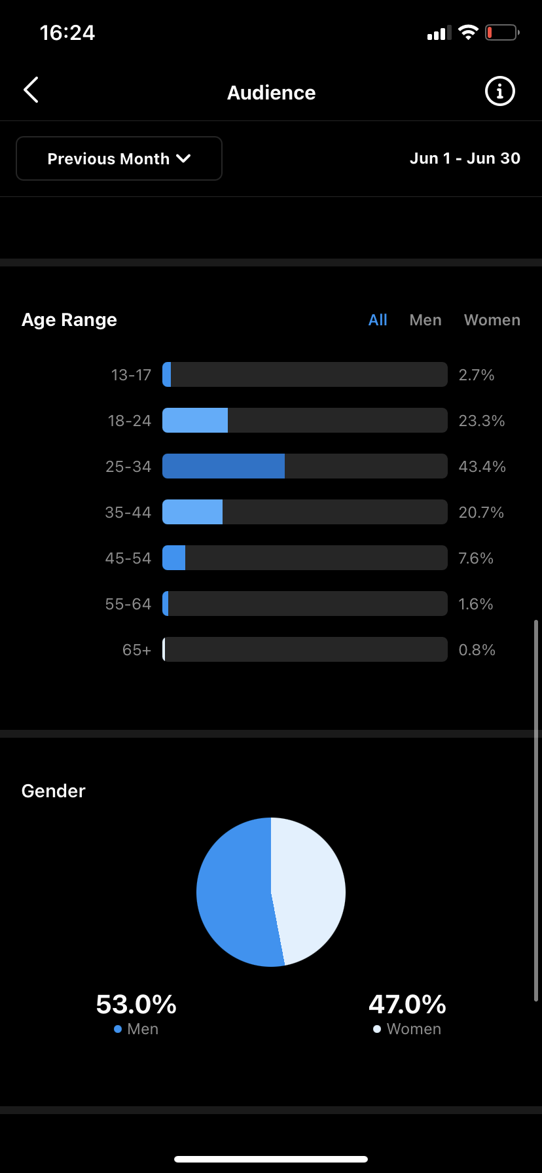Switch age range to Men
This screenshot has height=1173, width=542.
coord(425,320)
